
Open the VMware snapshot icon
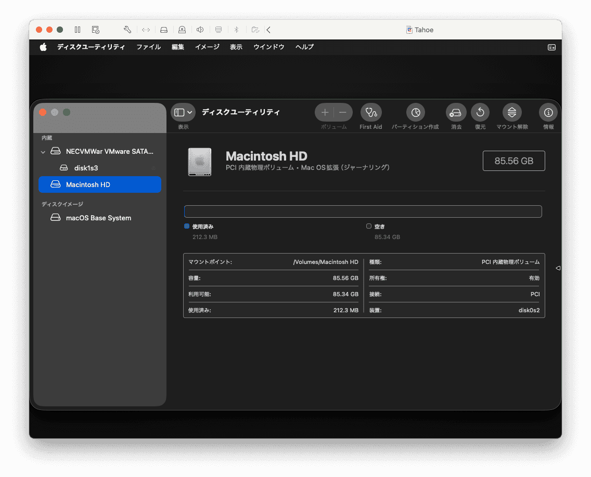coord(95,30)
